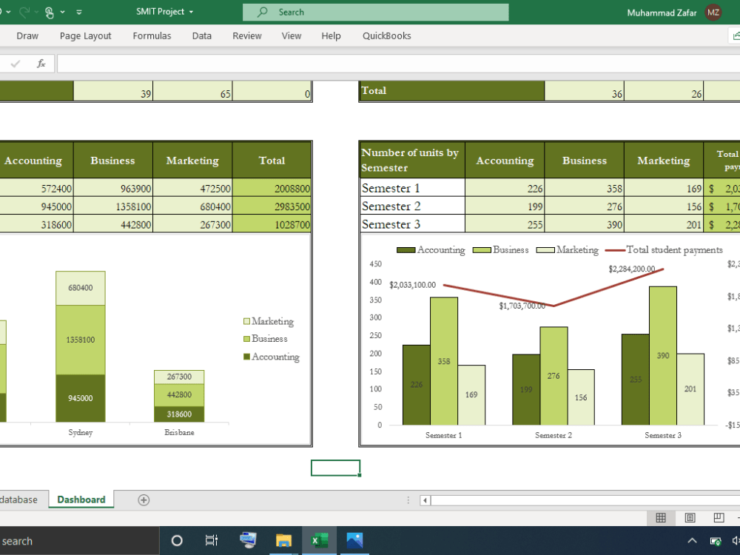Click the Excel icon on the Windows taskbar

point(319,540)
